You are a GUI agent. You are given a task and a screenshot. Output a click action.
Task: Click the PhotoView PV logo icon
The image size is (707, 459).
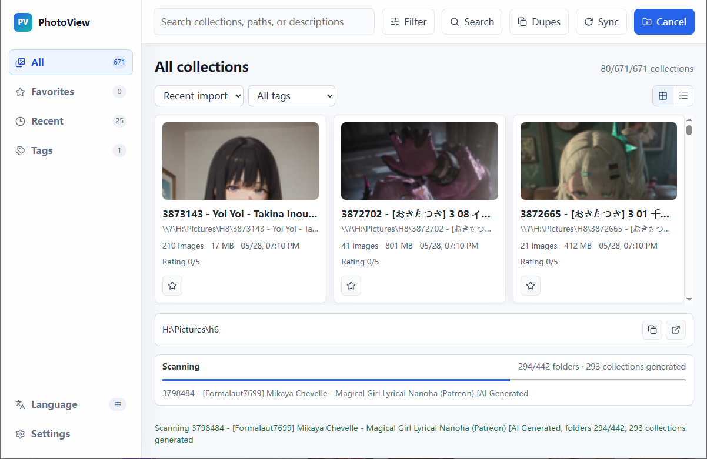point(23,22)
